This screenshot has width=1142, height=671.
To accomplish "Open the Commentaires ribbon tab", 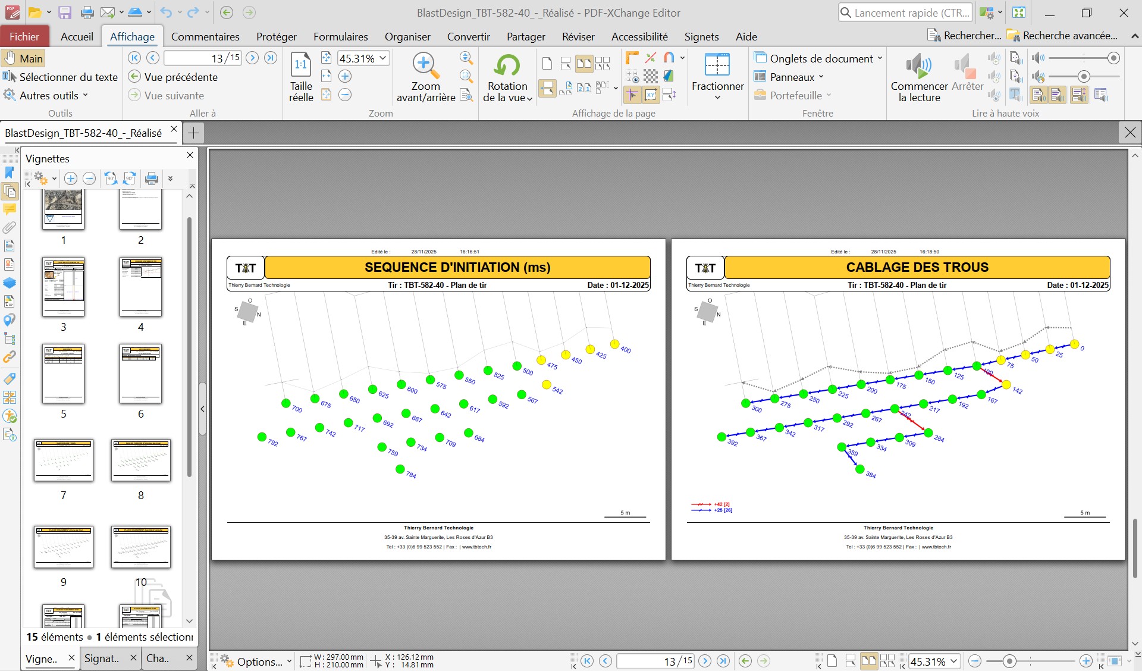I will 205,36.
